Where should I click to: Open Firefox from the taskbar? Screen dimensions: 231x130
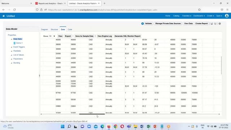(109, 126)
